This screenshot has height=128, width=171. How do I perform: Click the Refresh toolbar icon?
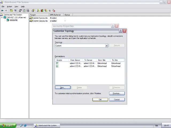[x=24, y=11]
